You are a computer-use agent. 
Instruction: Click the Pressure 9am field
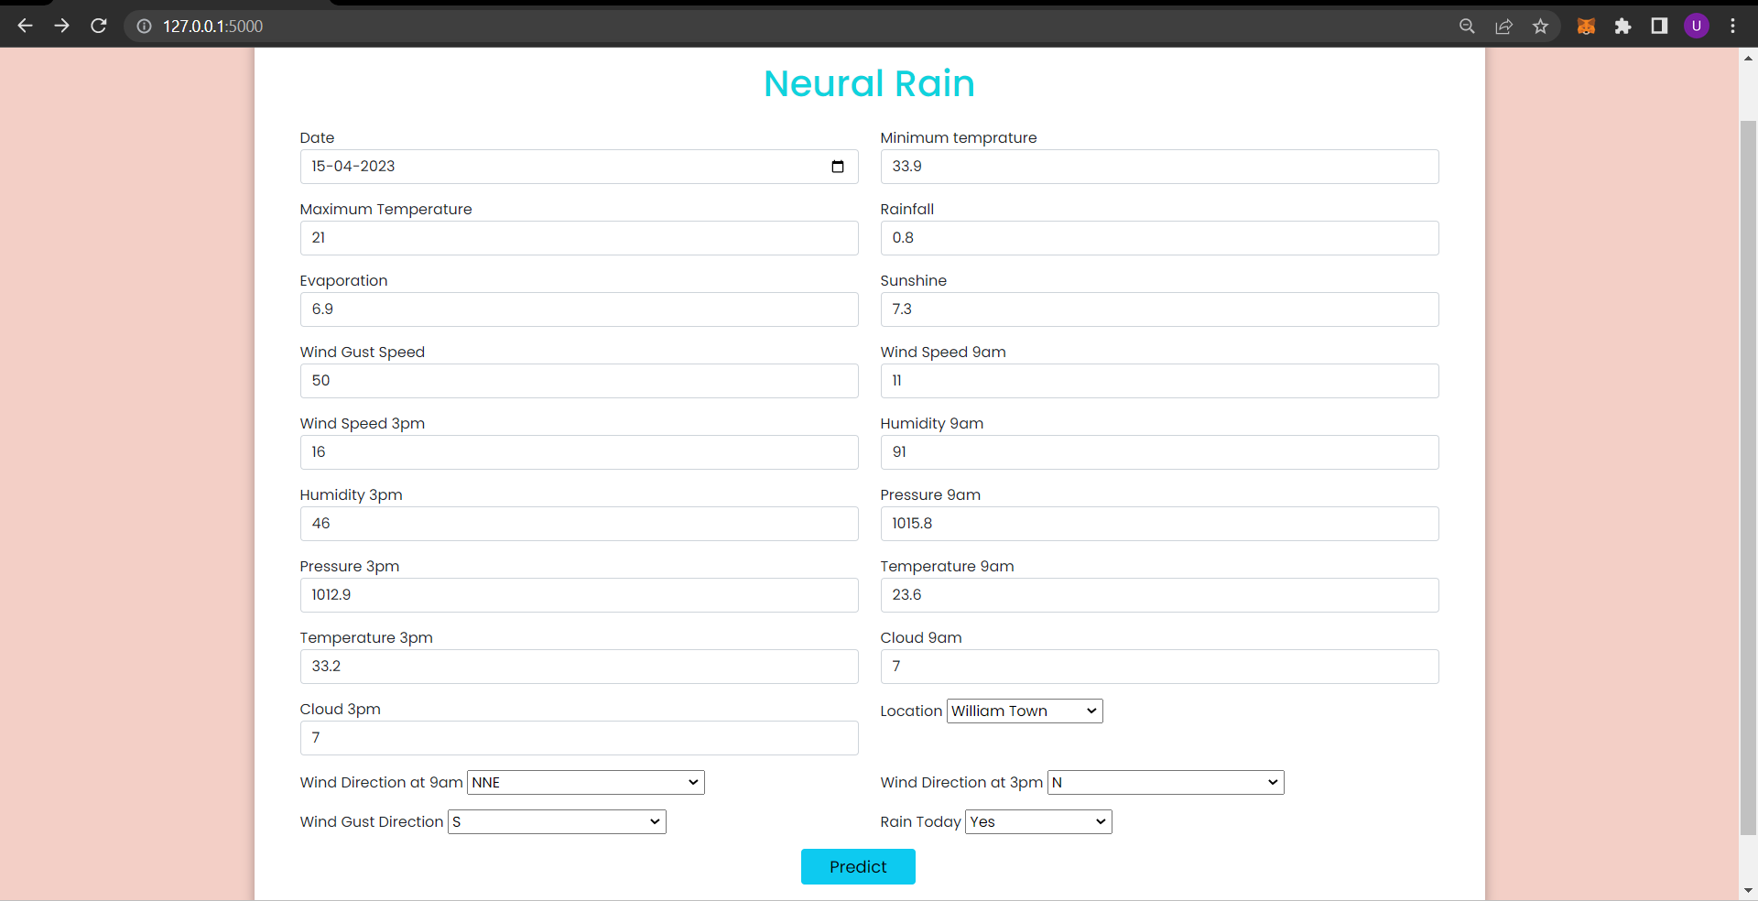click(1159, 524)
